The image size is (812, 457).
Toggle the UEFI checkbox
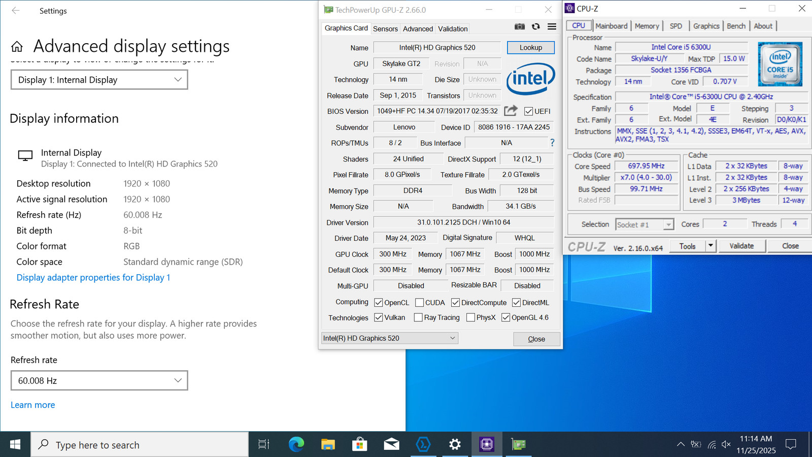pos(529,111)
